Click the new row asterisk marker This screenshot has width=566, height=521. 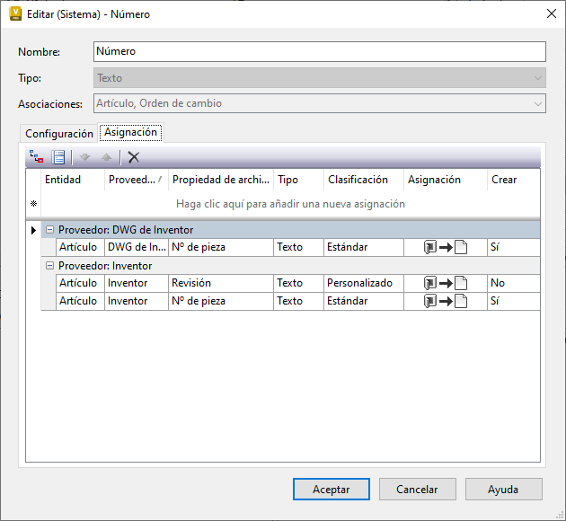[33, 204]
